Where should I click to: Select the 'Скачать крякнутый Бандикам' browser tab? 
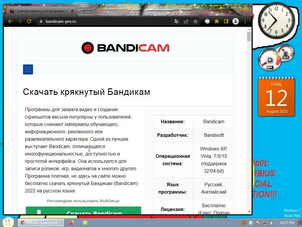41,11
